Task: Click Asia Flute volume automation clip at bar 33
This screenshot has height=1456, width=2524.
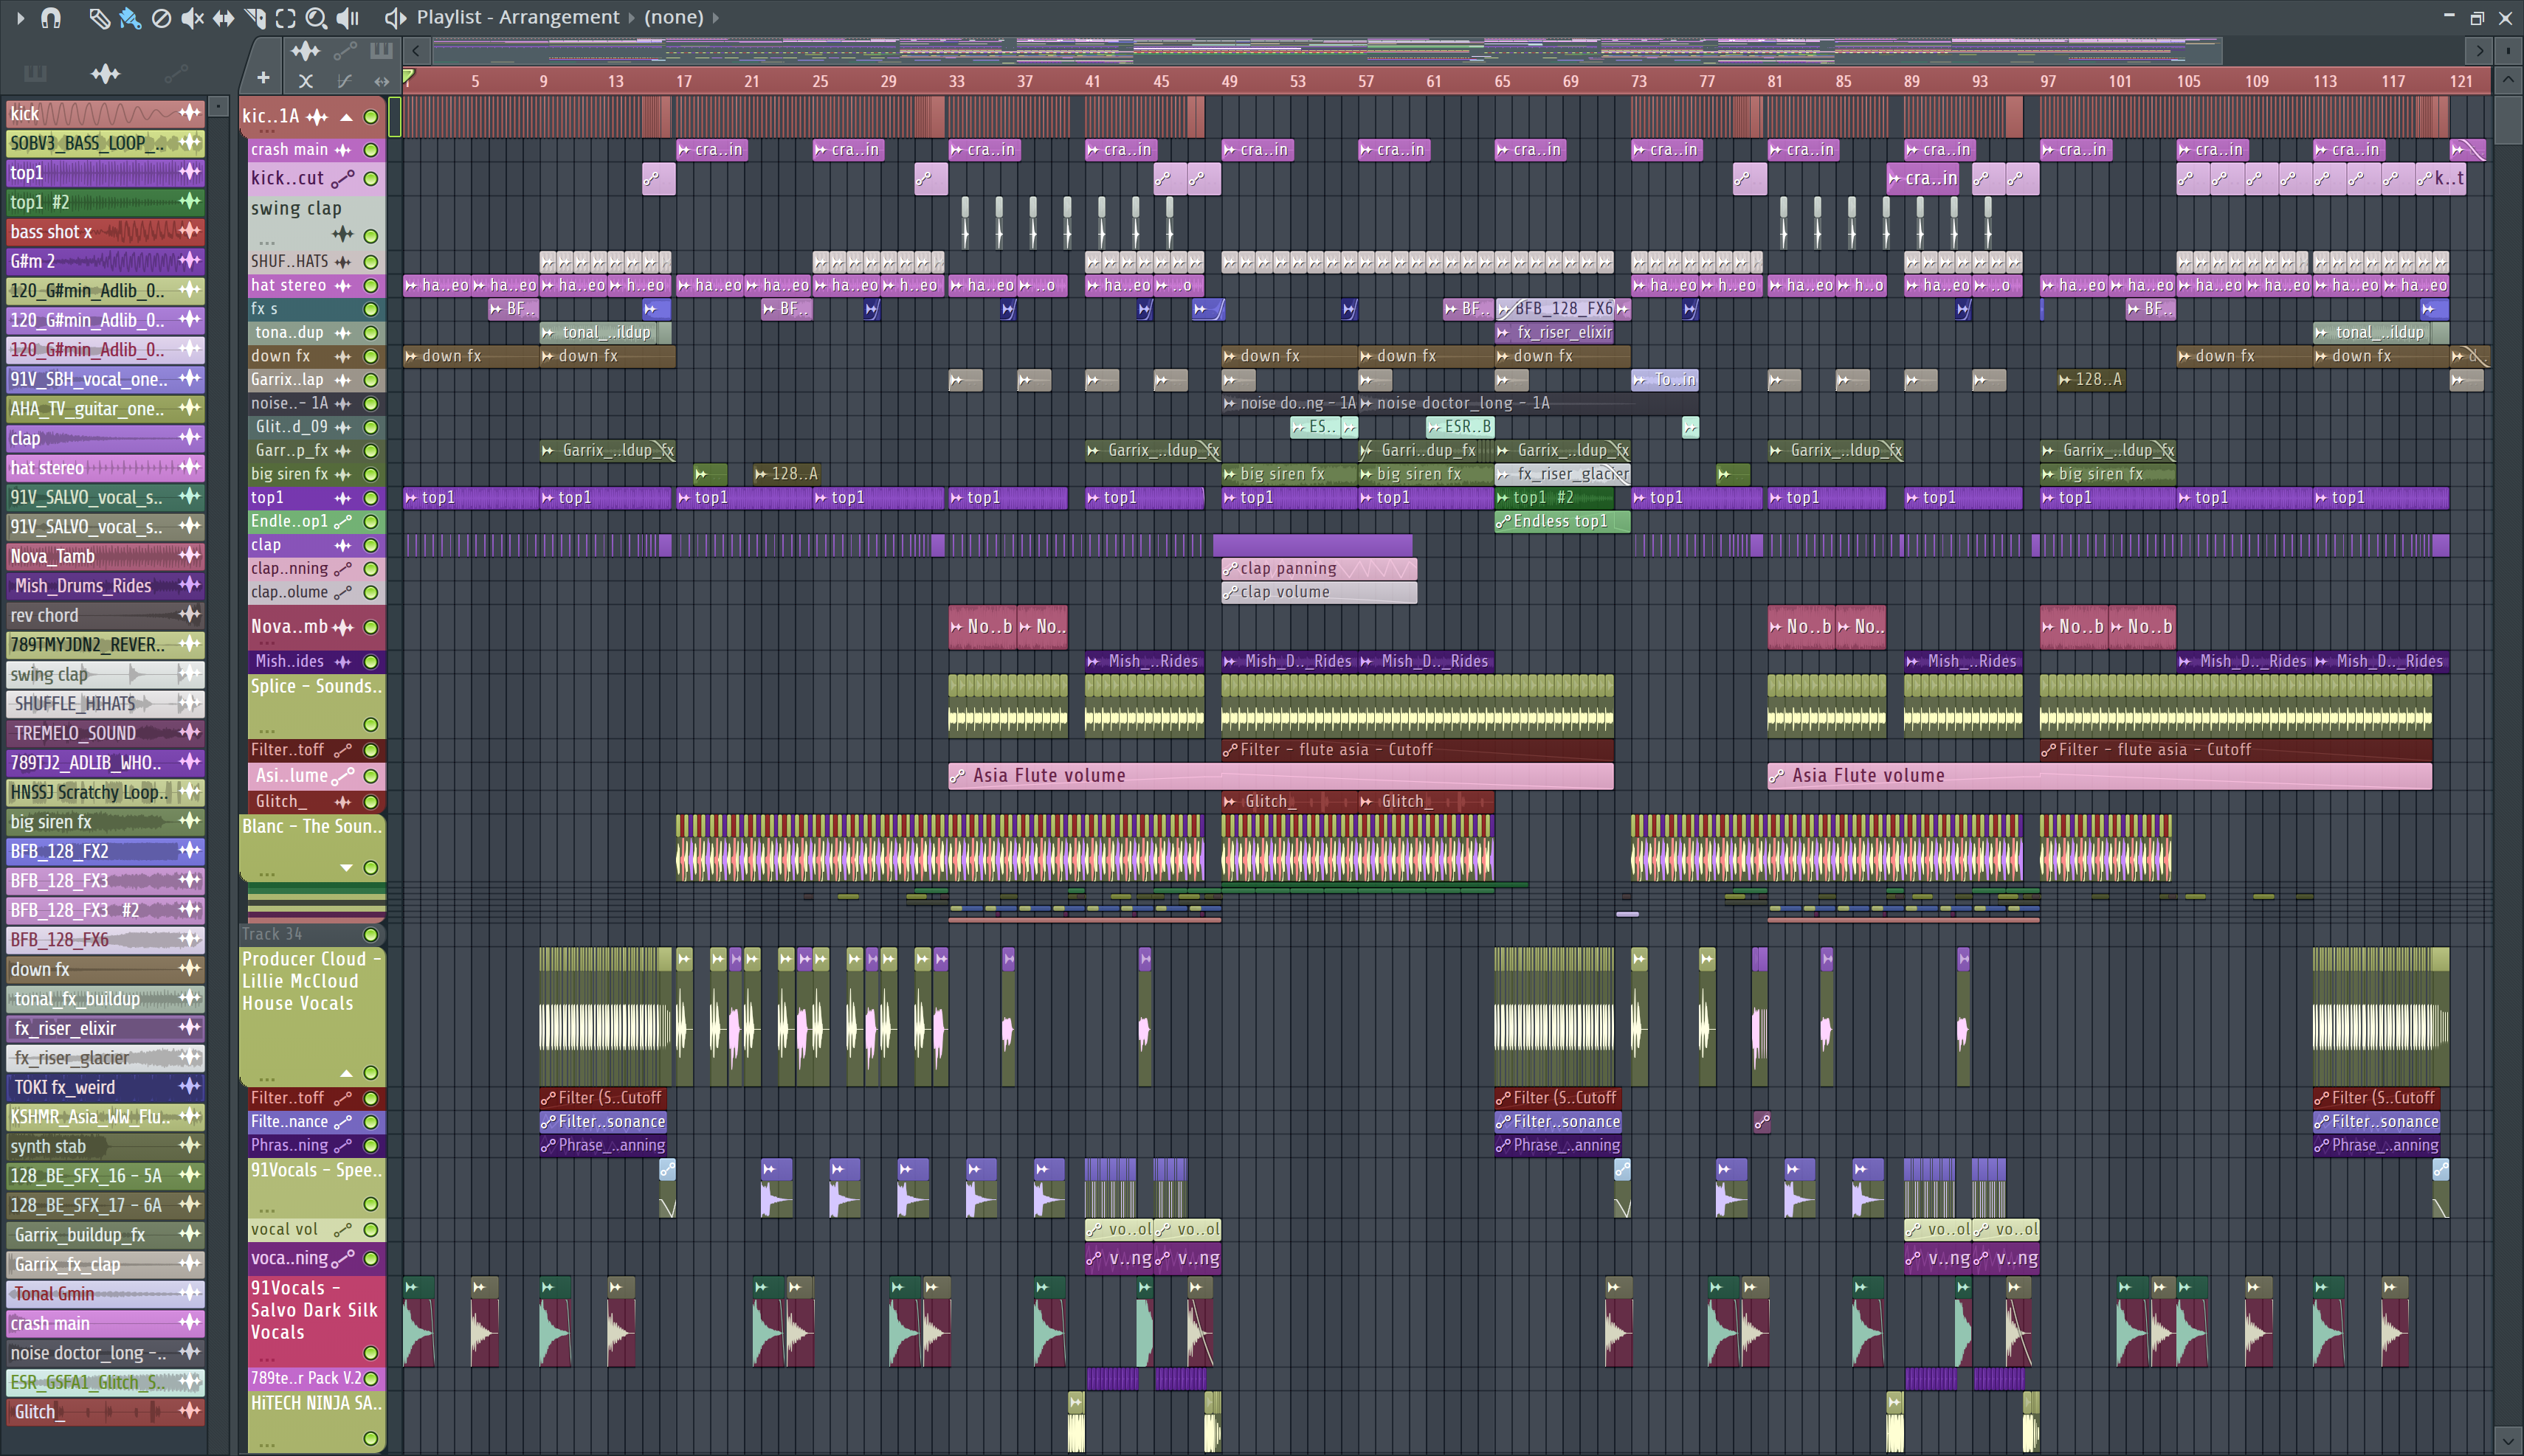Action: pos(1280,776)
